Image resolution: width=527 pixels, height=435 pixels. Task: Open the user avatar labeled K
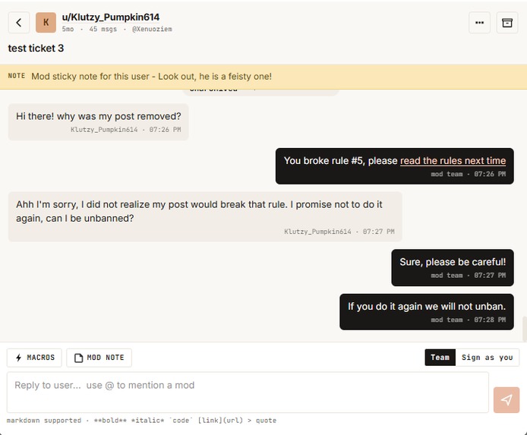pos(46,23)
